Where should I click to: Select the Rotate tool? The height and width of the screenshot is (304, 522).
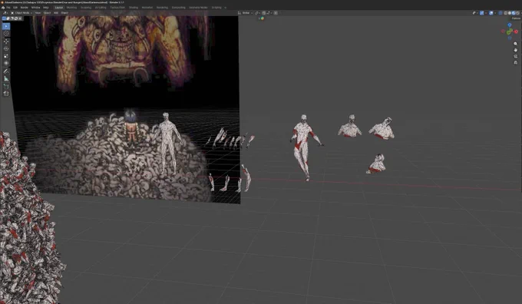[6, 48]
